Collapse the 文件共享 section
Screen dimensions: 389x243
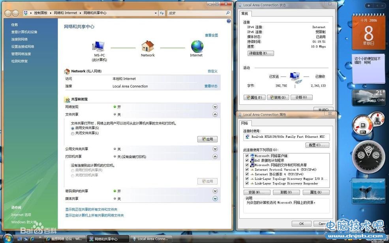[x=215, y=114]
